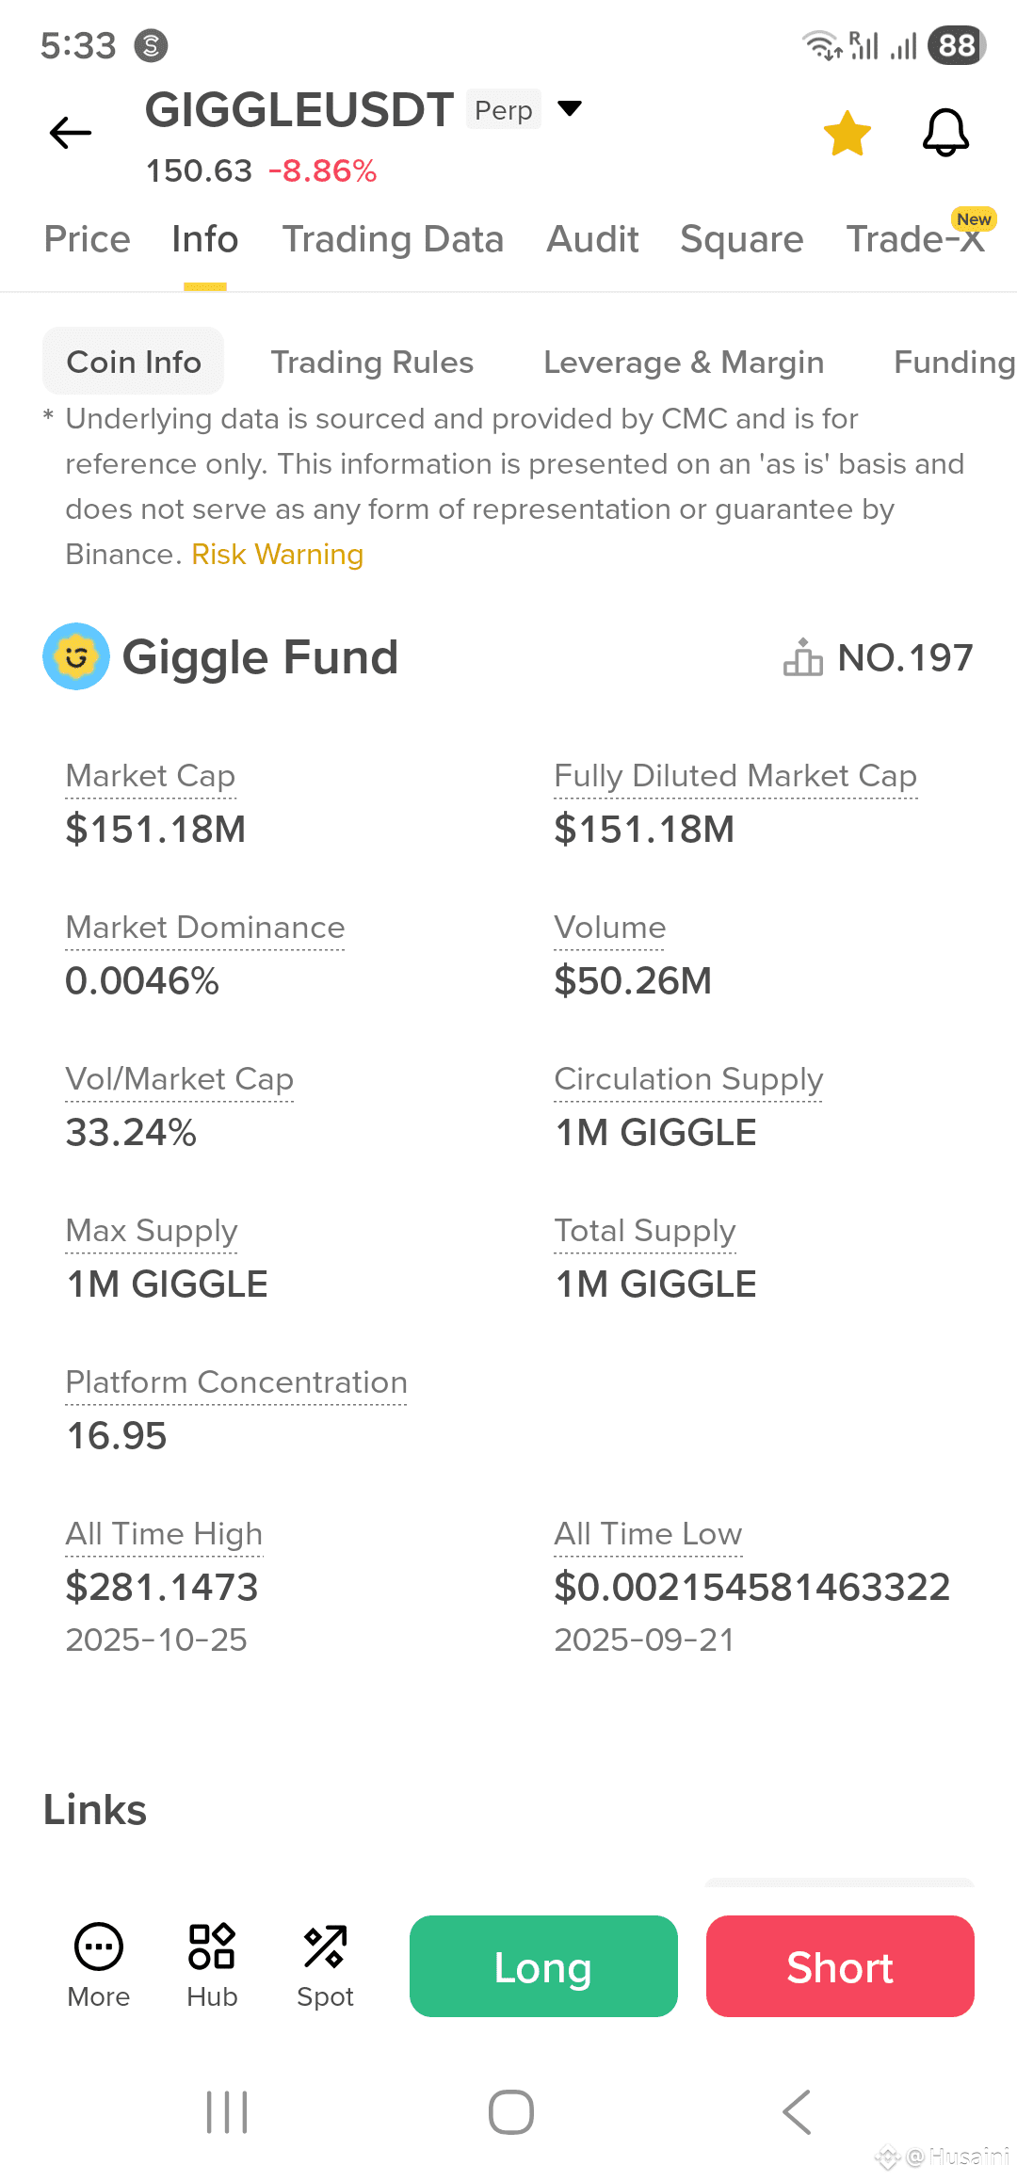Expand the GIGGLEUSDT Perp pair dropdown arrow
The image size is (1017, 2181).
[570, 108]
